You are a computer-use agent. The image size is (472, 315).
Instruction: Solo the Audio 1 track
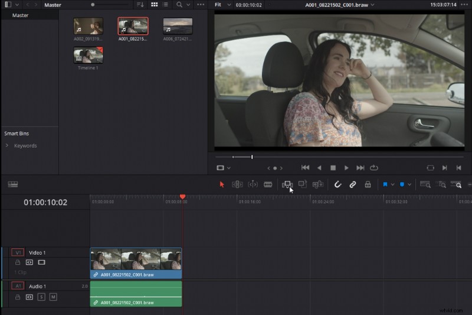pos(41,297)
